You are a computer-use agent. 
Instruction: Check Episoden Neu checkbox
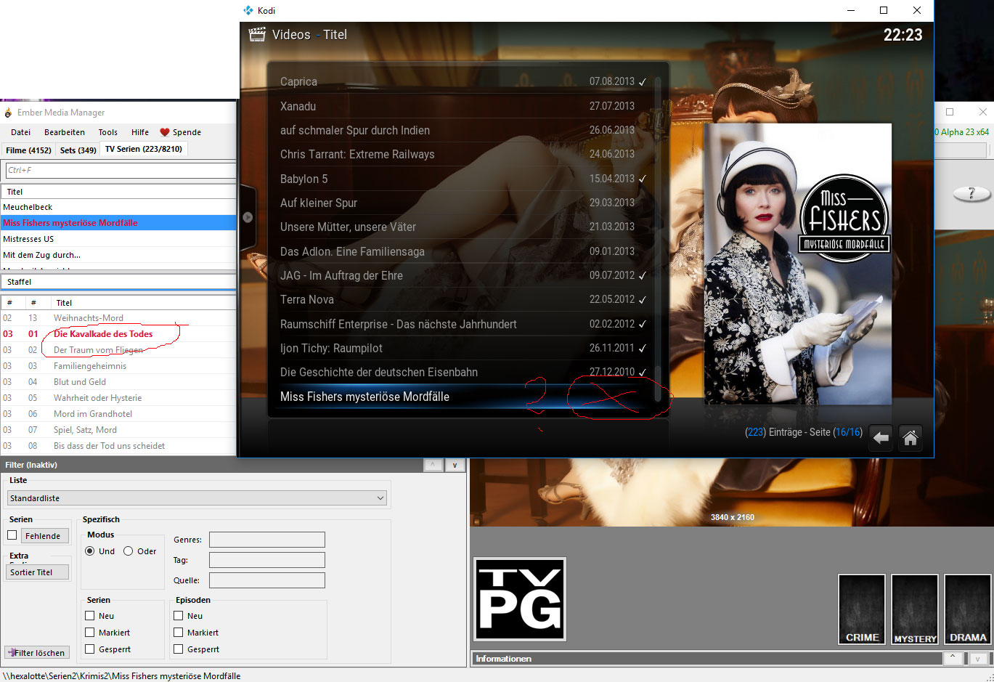click(179, 616)
